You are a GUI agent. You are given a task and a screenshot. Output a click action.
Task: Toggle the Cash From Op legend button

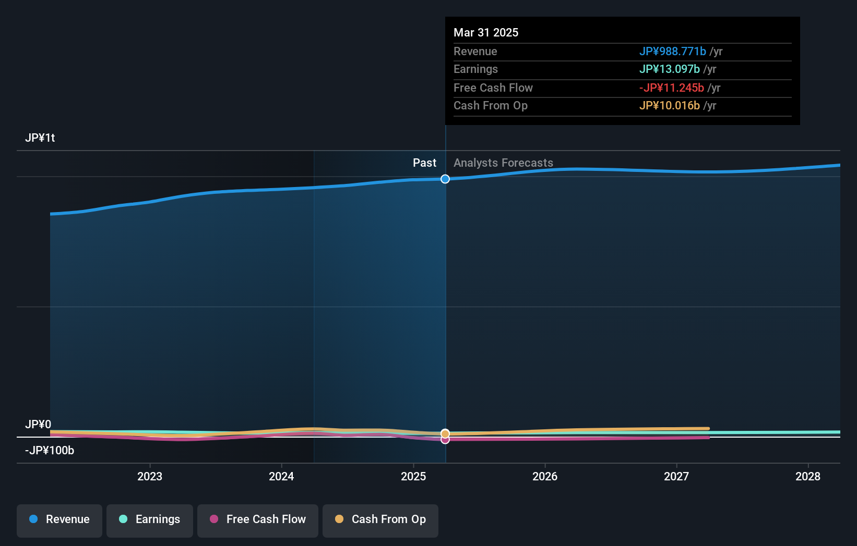(380, 520)
